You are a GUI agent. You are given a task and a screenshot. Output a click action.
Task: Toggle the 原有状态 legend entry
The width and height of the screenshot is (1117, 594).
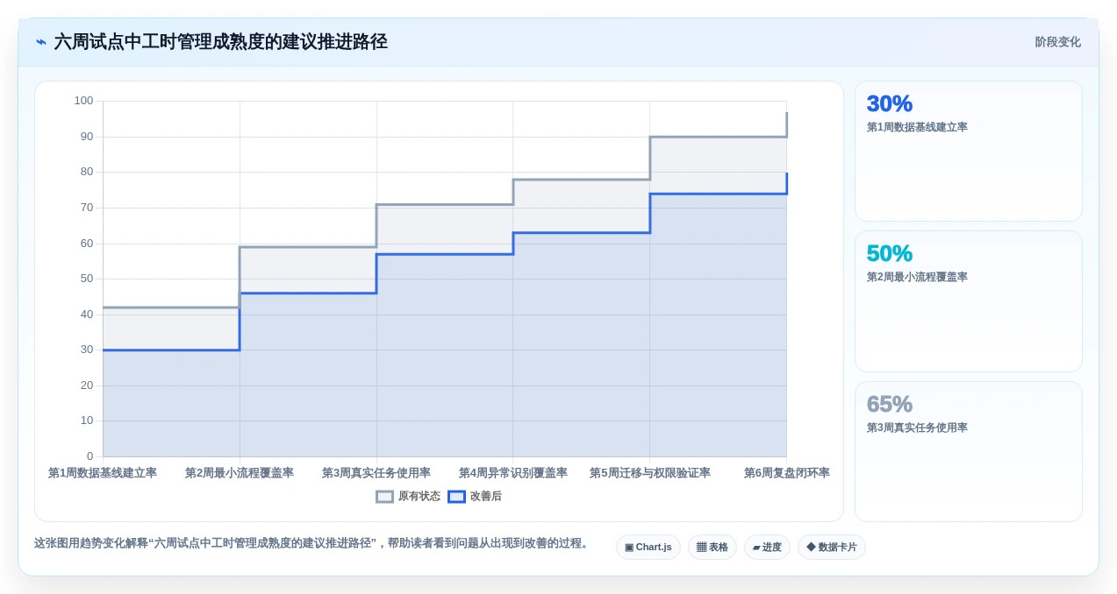click(x=408, y=496)
